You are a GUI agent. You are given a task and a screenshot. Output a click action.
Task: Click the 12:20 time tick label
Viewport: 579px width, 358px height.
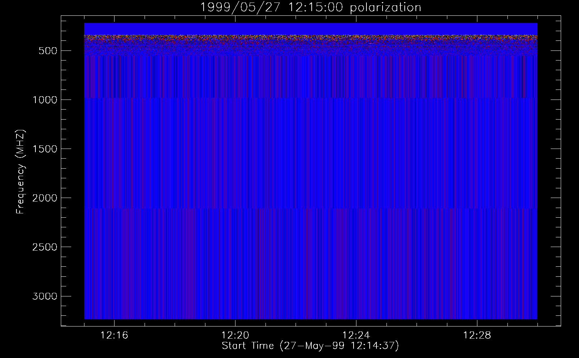[x=235, y=335]
